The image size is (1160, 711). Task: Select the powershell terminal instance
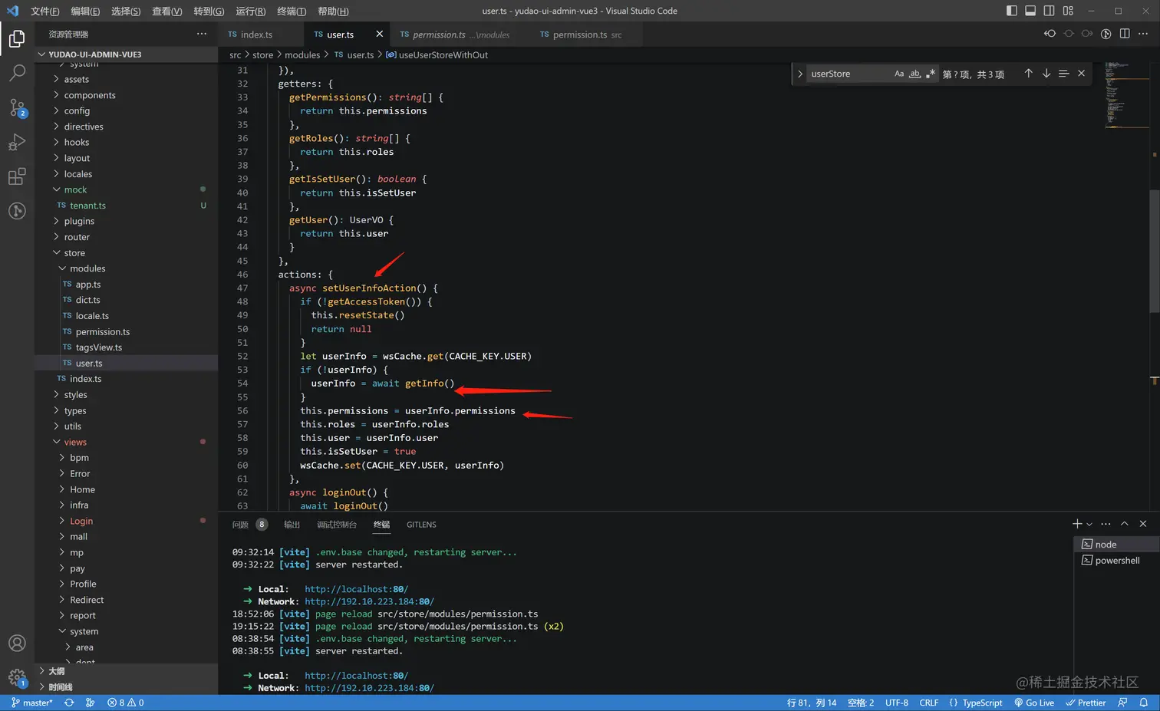[x=1116, y=560]
